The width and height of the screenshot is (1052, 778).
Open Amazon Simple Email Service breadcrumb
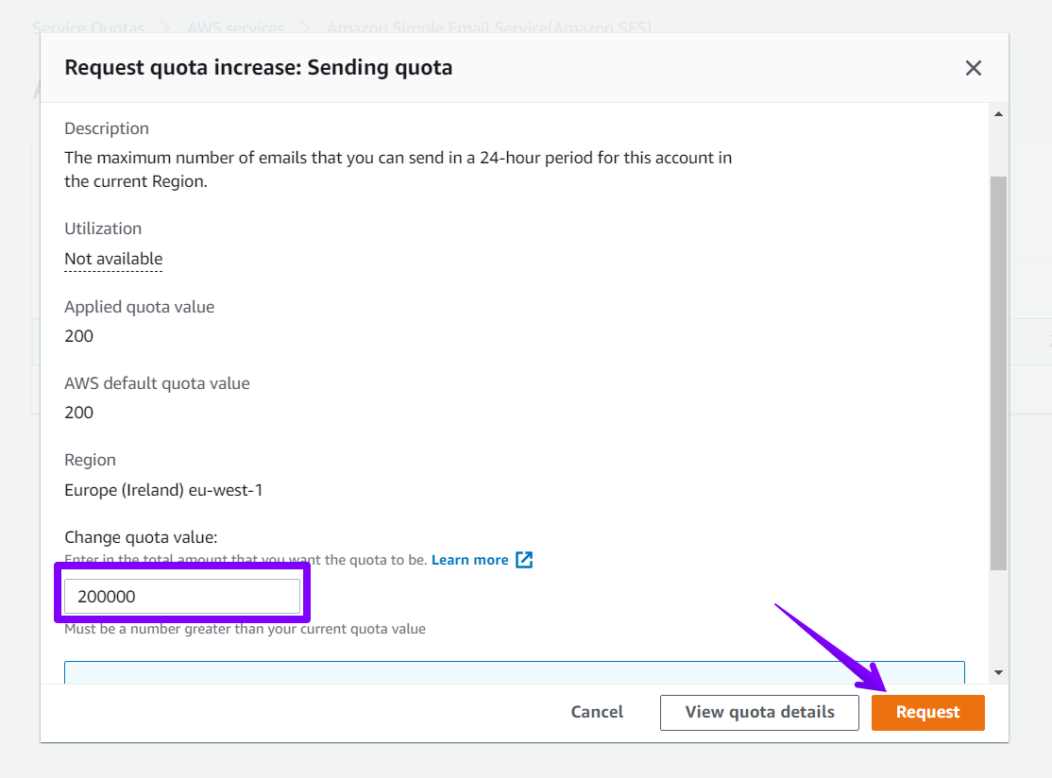point(489,28)
